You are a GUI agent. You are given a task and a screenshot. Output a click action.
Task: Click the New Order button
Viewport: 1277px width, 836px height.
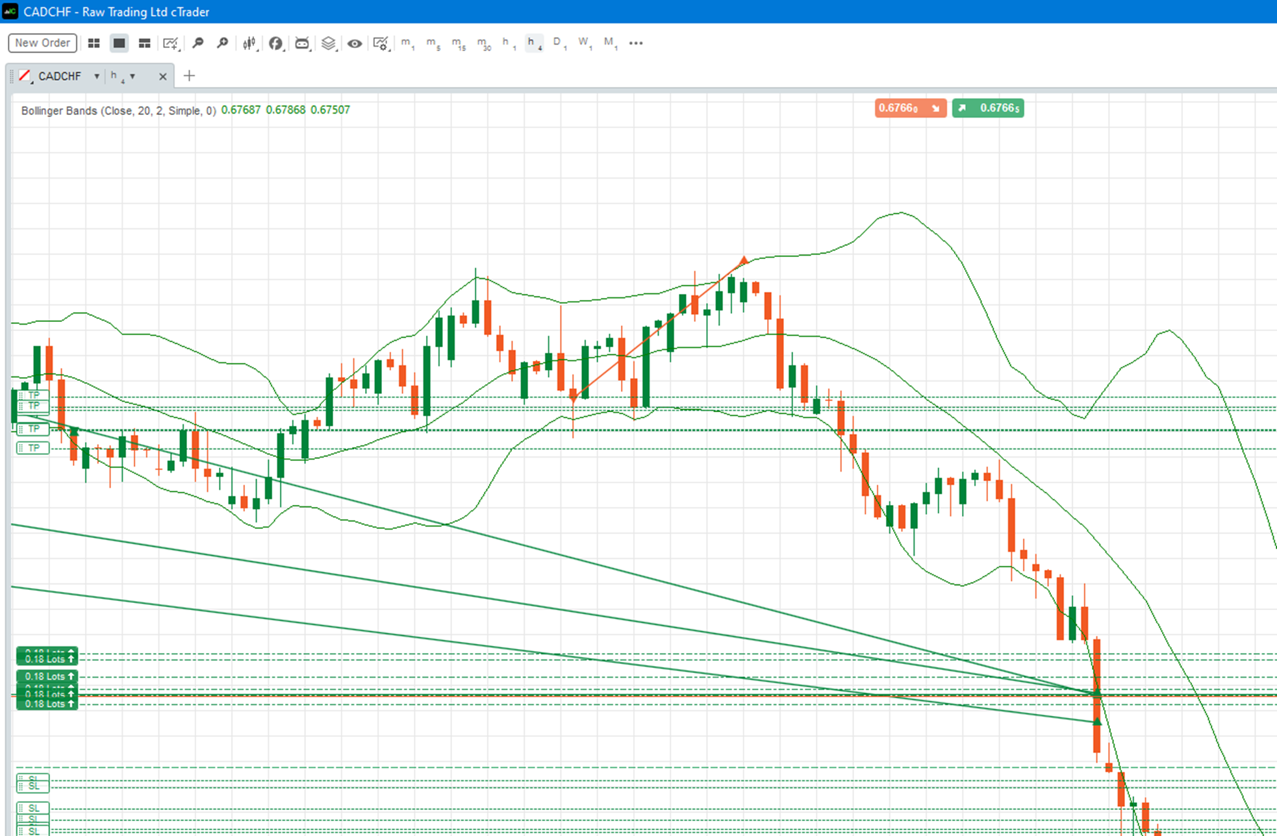point(43,43)
